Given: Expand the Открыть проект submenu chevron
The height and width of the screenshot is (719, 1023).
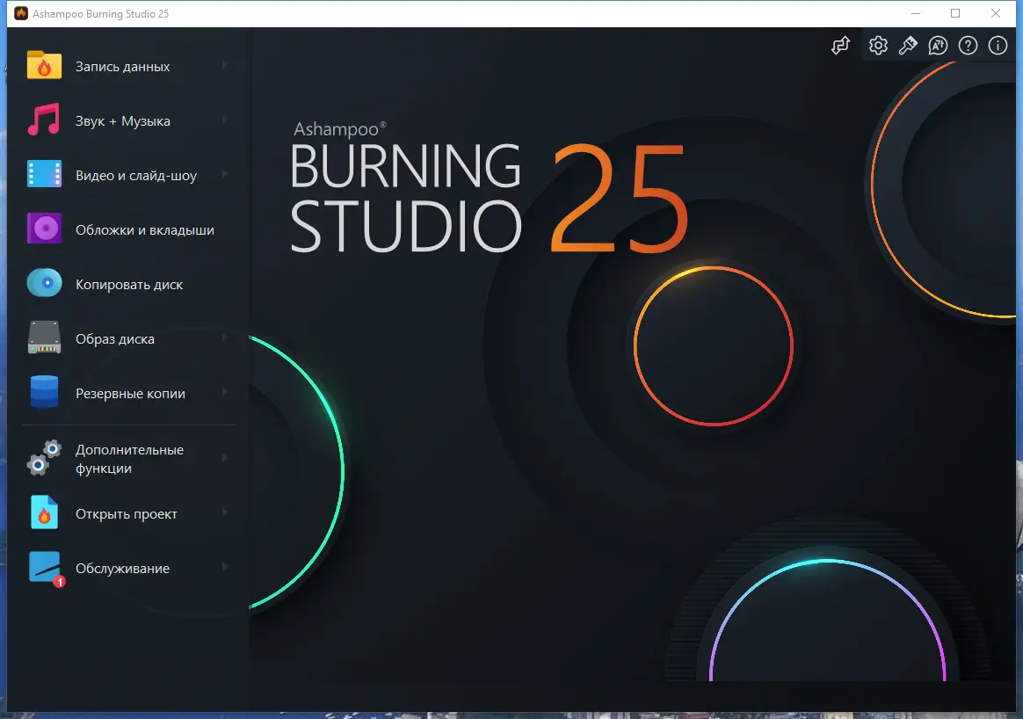Looking at the screenshot, I should tap(226, 513).
